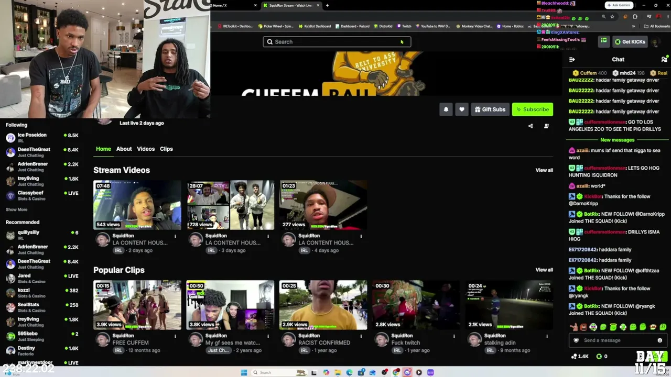This screenshot has height=377, width=671.
Task: Click the Windows Start button
Action: (244, 372)
